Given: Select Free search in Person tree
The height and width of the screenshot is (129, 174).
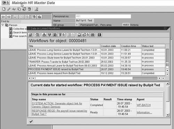Looking at the screenshot, I should pos(18,36).
